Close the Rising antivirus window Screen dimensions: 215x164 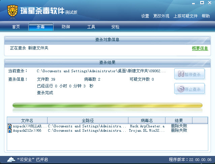pos(210,3)
